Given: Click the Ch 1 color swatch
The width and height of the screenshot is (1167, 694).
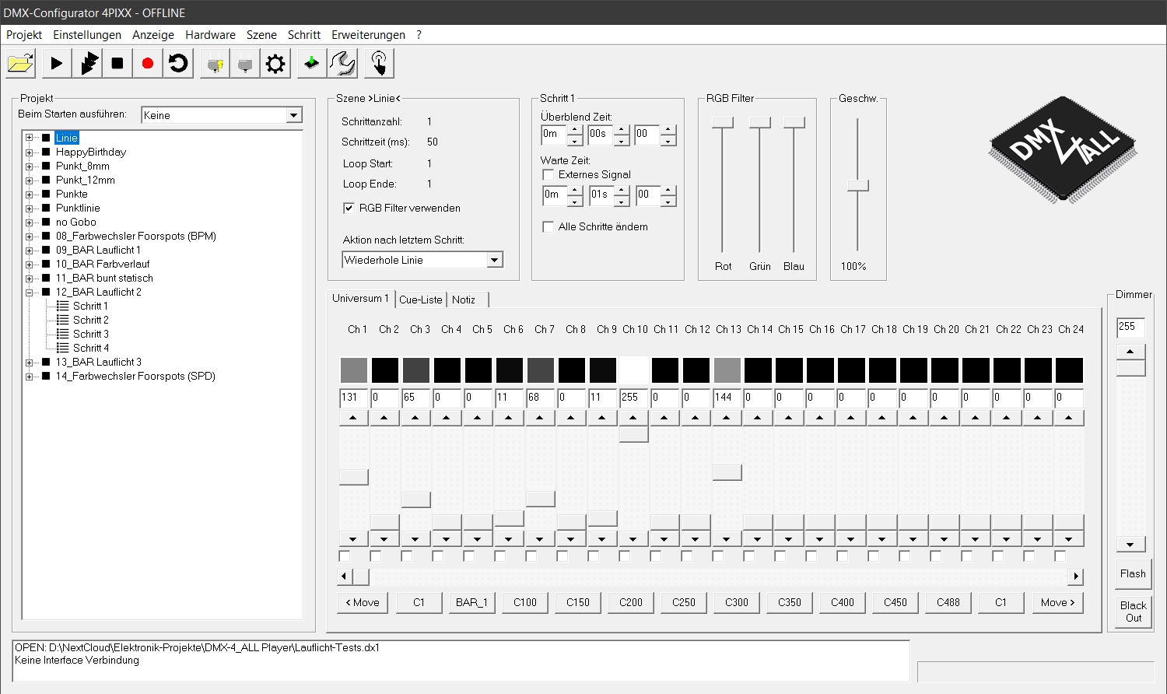Looking at the screenshot, I should (353, 370).
